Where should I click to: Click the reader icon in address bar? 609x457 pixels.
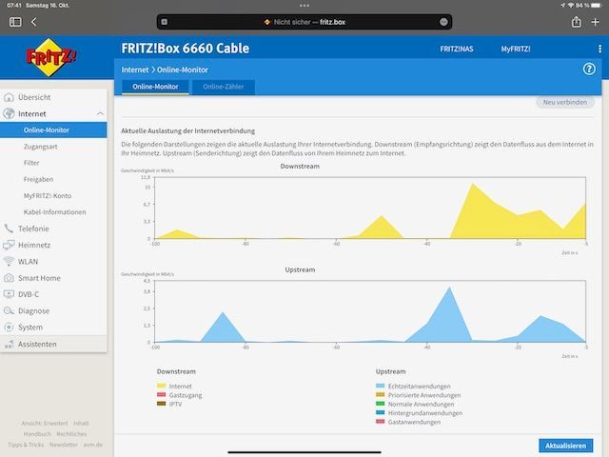point(165,22)
